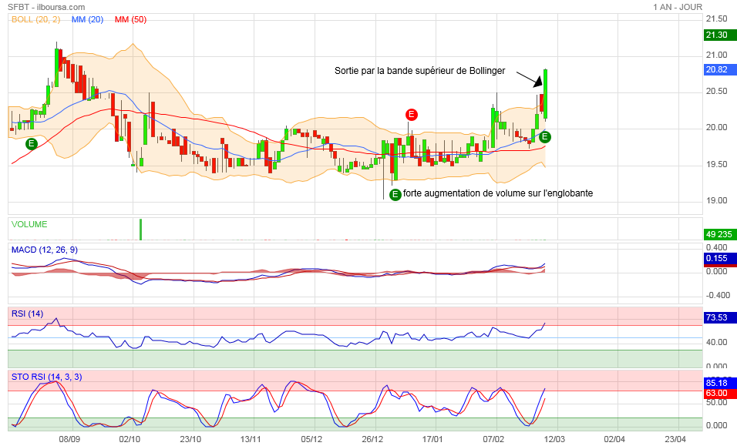
Task: Click the 19.50 price axis label
Action: pyautogui.click(x=717, y=164)
